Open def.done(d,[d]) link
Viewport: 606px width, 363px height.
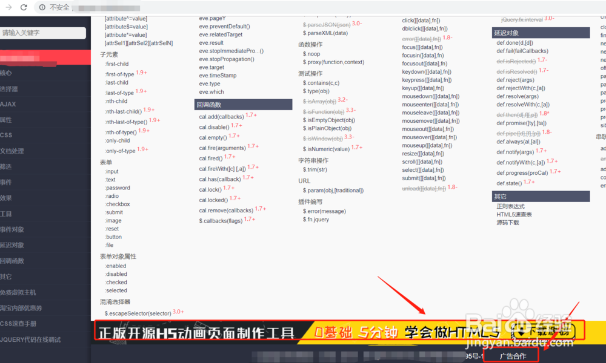[x=514, y=42]
